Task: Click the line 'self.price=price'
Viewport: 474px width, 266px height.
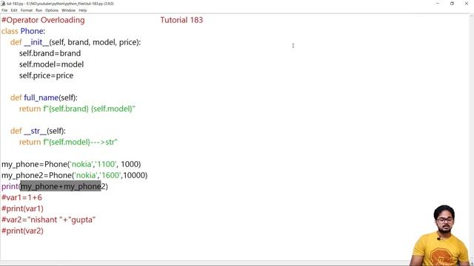Action: coord(46,75)
